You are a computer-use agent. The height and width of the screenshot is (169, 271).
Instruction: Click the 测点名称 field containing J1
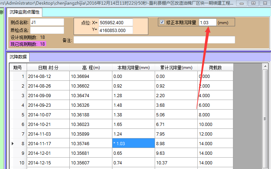tap(47, 22)
